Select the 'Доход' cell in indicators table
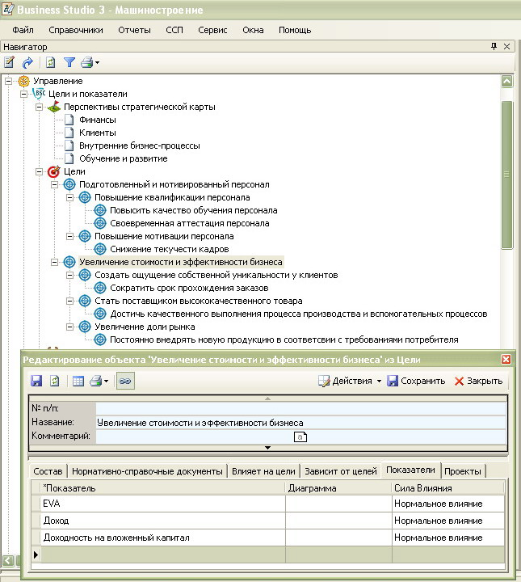Image resolution: width=521 pixels, height=582 pixels. 162,521
